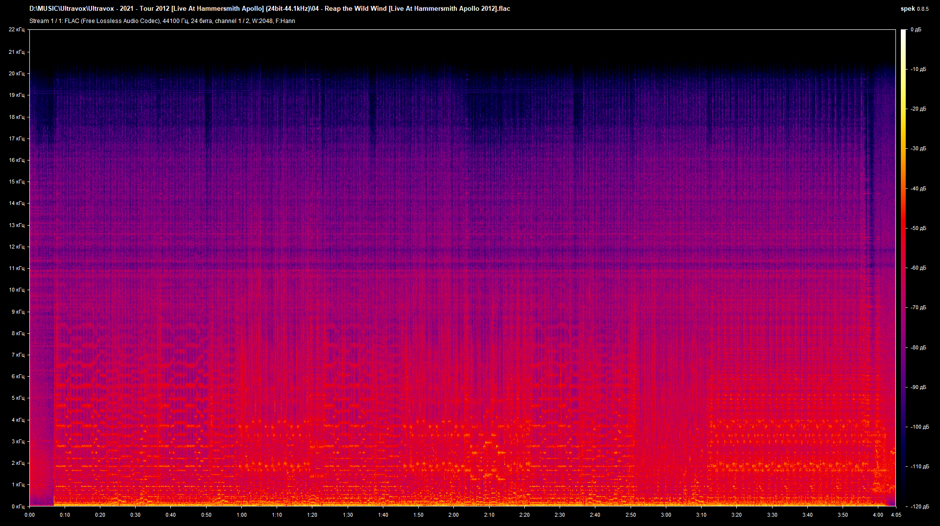Screen dimensions: 940x526
Task: Click the white top of the dB color bar
Action: 903,32
